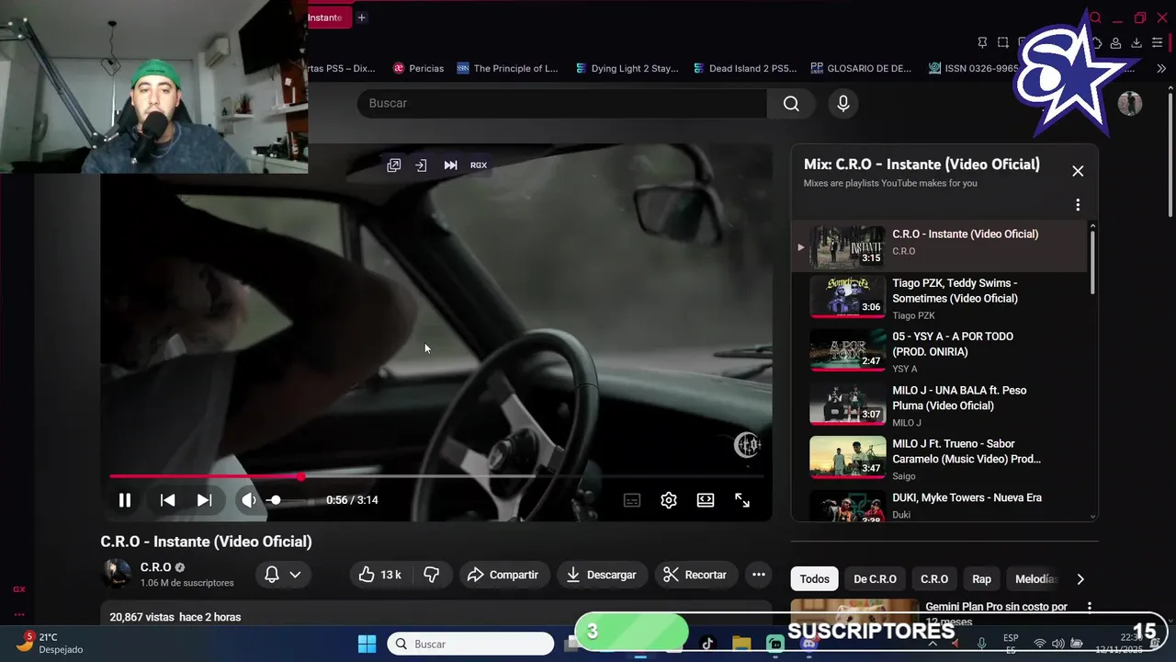
Task: Enter fullscreen mode
Action: 742,500
